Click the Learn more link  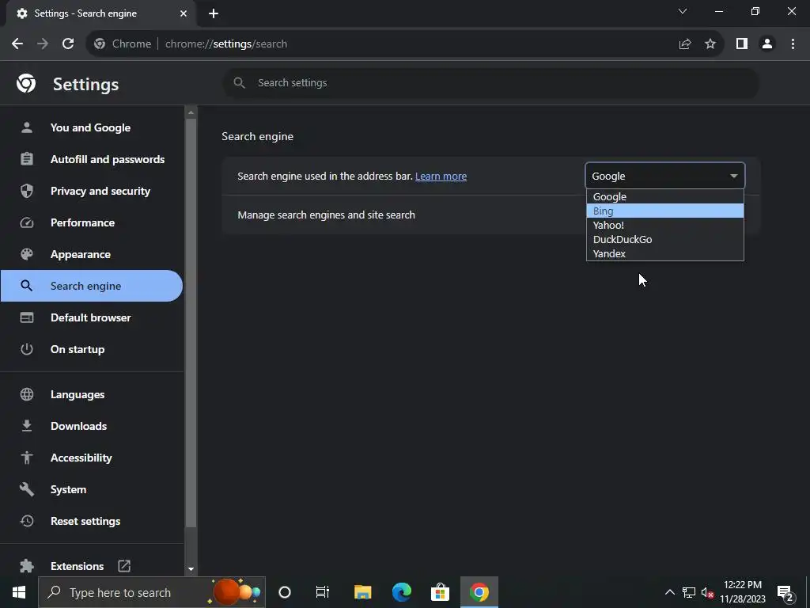[x=441, y=177]
